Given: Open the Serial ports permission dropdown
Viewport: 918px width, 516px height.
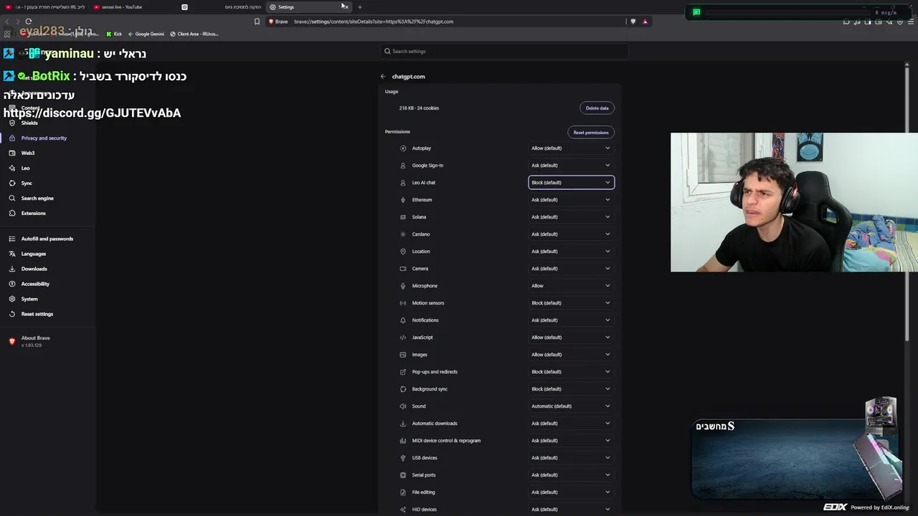Looking at the screenshot, I should (571, 475).
